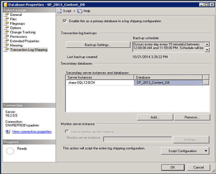Click the Help toolbar label
This screenshot has width=216, height=174.
(87, 11)
